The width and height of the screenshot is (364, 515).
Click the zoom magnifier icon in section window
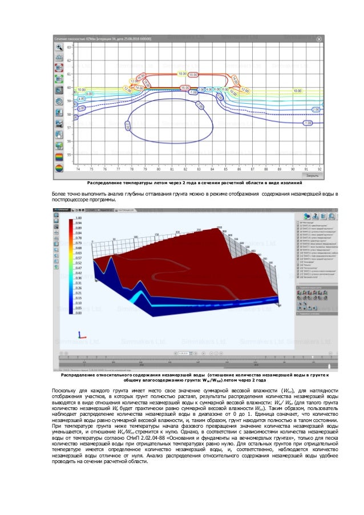[x=59, y=47]
